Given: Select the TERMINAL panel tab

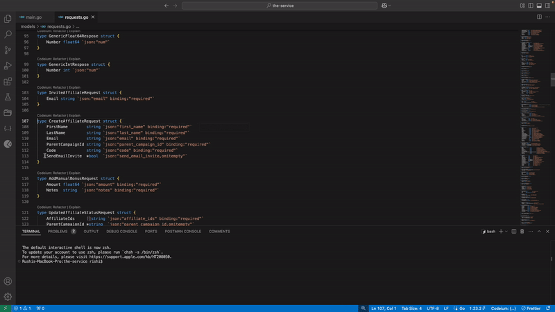Looking at the screenshot, I should [x=31, y=232].
